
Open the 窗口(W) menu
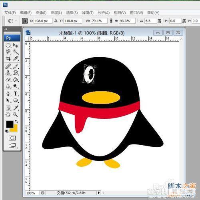point(136,13)
